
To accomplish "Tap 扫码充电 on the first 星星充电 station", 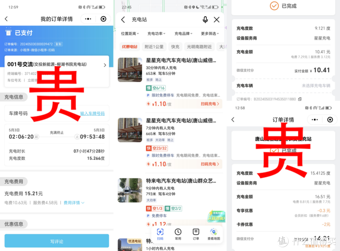I will (x=209, y=104).
